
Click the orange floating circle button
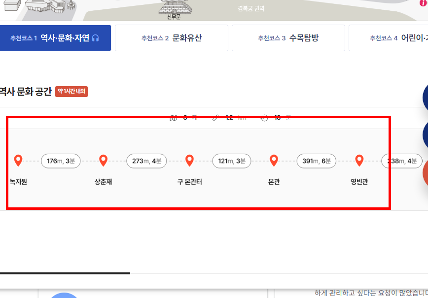(425, 173)
